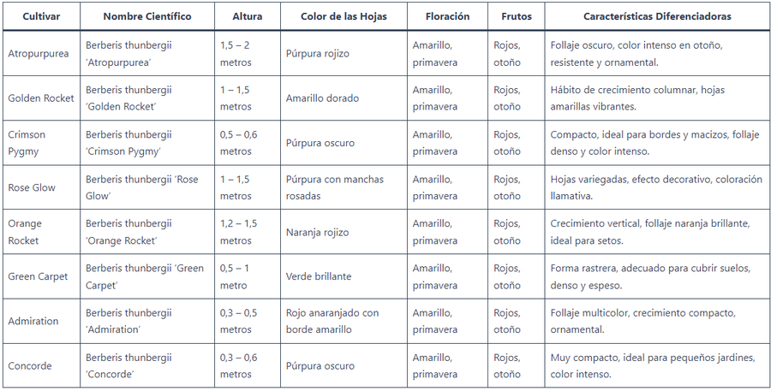Viewport: 771px width, 391px height.
Task: Click the 'Naranja rojizo' leaf color cell
Action: (x=318, y=232)
